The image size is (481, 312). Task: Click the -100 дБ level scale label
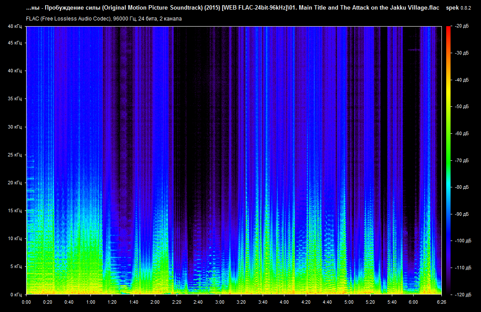pos(462,241)
